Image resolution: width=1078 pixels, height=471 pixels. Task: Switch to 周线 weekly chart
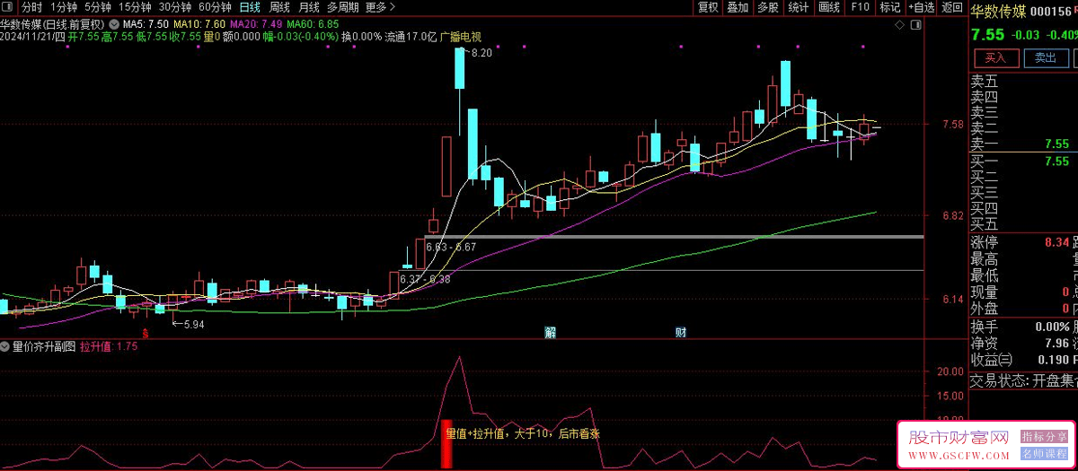[279, 7]
